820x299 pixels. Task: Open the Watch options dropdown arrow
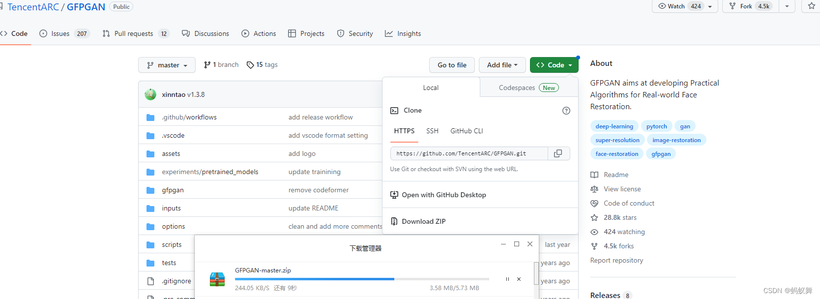[710, 6]
